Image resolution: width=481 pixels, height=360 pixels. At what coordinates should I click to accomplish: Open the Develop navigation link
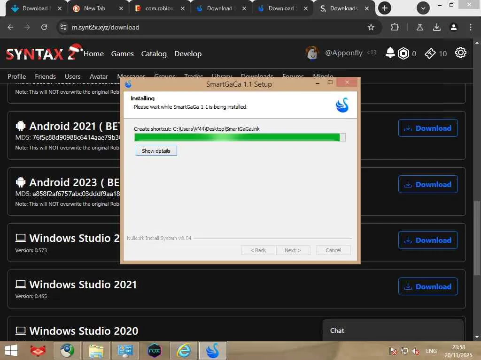(188, 53)
